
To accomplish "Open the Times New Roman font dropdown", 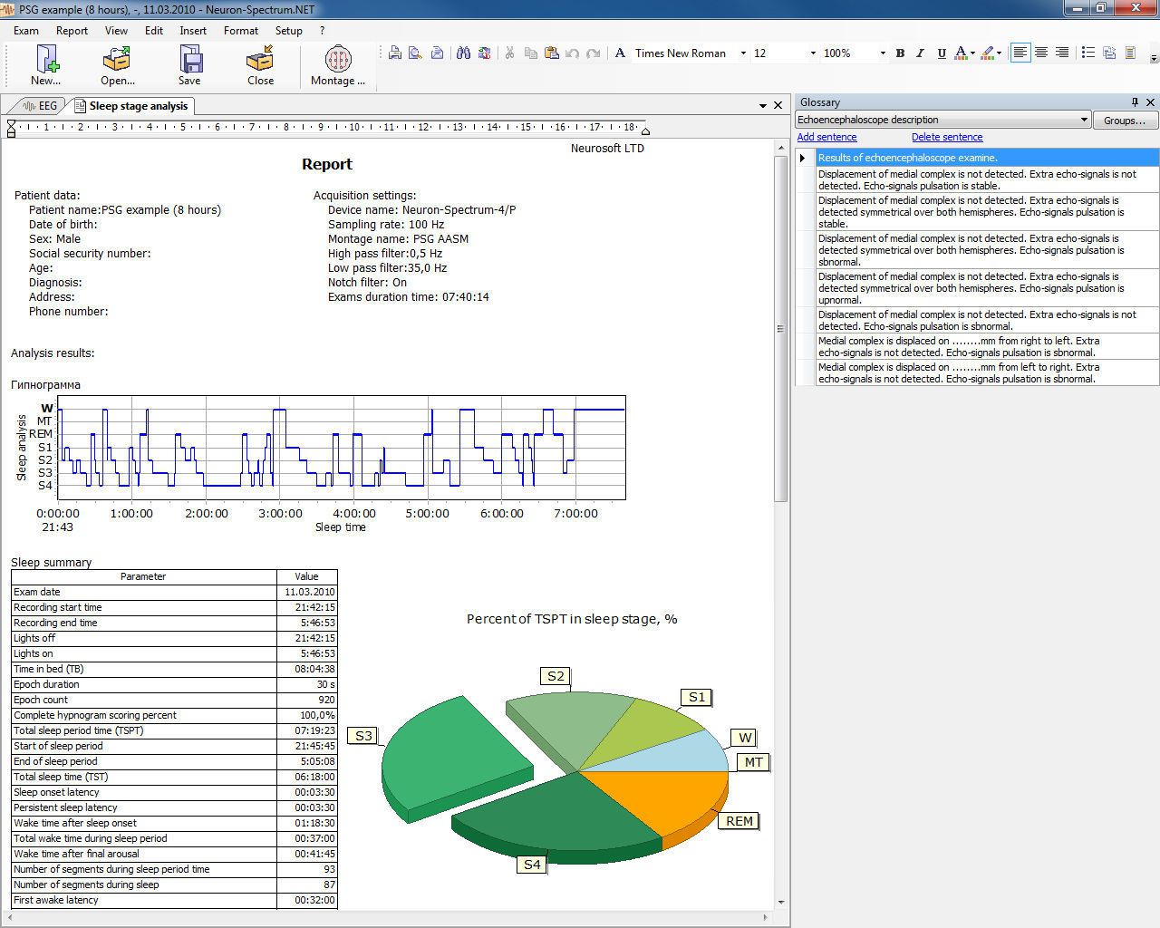I will pos(743,53).
